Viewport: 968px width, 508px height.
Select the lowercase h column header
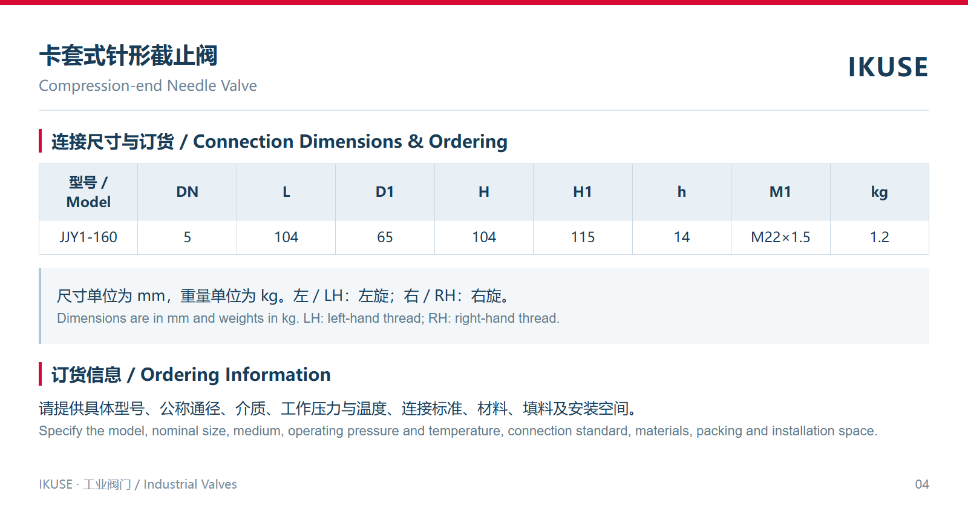tap(682, 192)
